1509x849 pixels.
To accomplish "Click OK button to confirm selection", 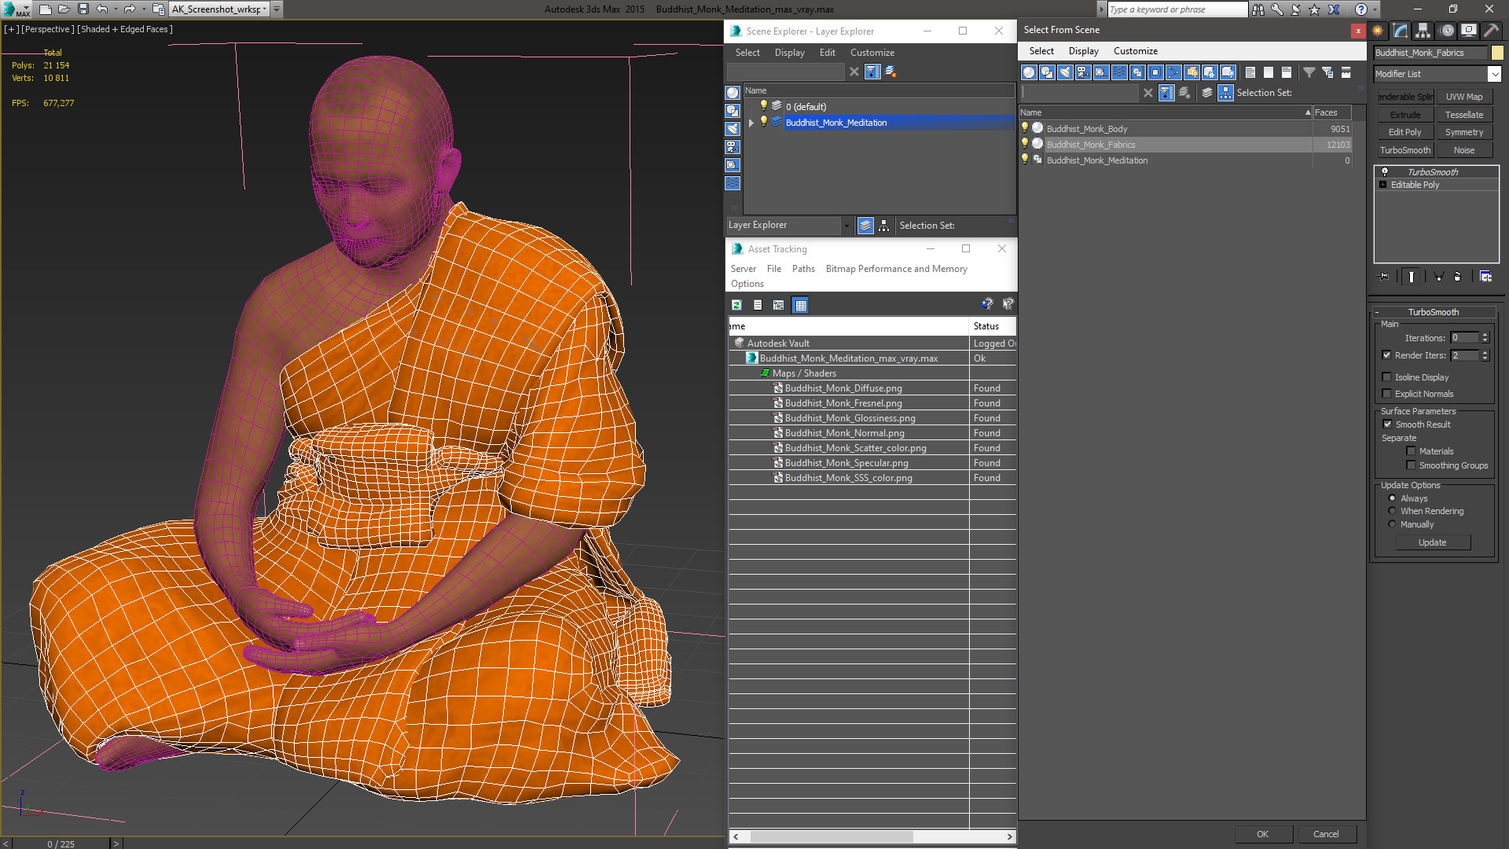I will pos(1262,833).
